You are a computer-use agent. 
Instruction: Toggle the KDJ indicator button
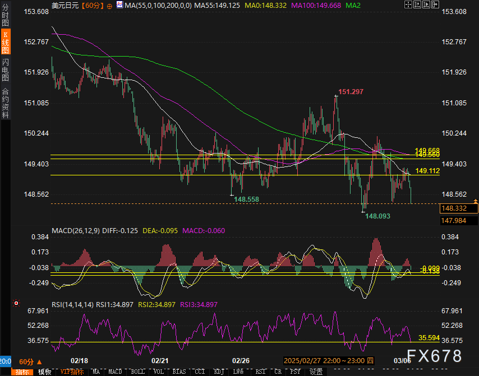click(x=218, y=372)
